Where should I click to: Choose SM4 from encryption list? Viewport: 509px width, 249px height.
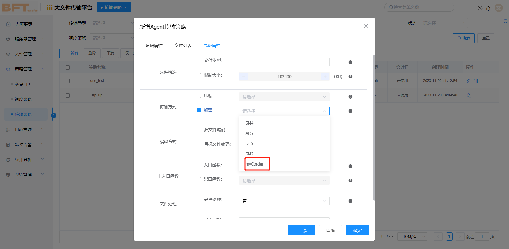point(284,123)
